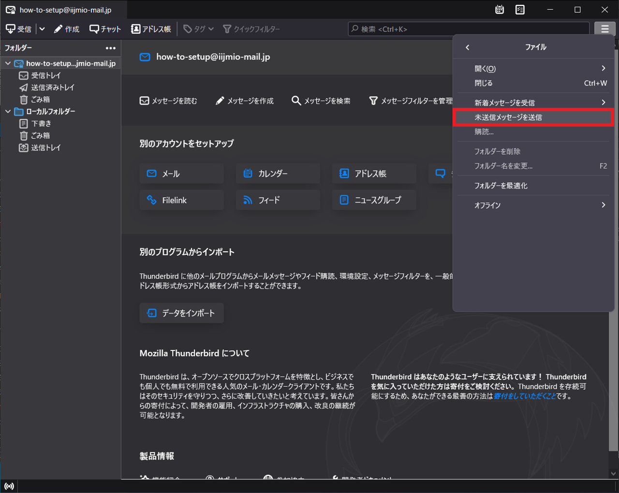
Task: Go back from the ファイル submenu
Action: pyautogui.click(x=467, y=47)
